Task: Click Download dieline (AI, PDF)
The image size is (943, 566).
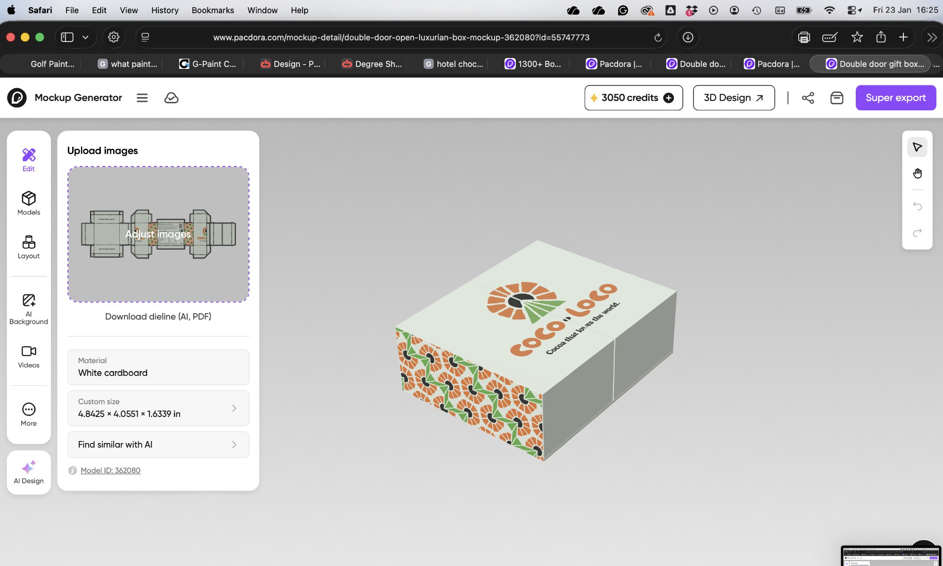Action: click(x=158, y=316)
